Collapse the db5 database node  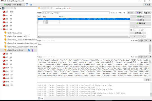coord(2,29)
